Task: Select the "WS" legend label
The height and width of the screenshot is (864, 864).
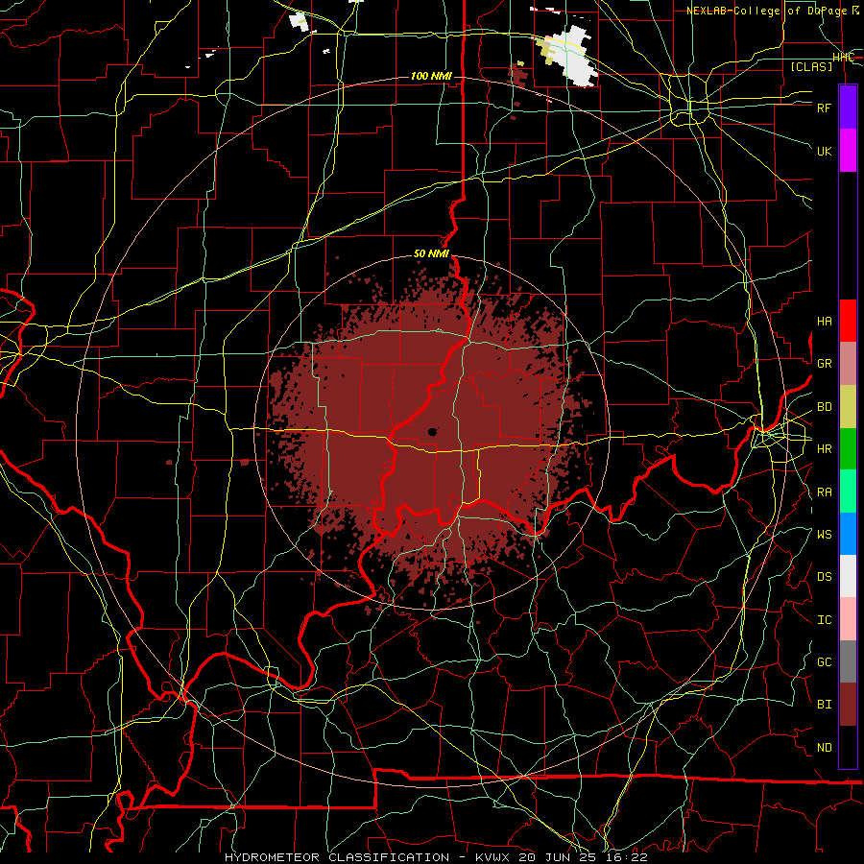Action: pos(824,535)
